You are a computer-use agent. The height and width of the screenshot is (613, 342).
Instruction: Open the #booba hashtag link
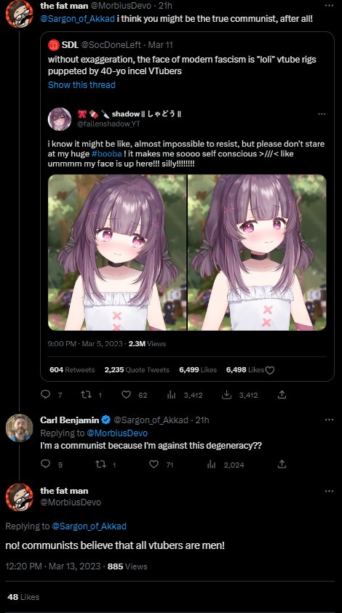click(107, 153)
